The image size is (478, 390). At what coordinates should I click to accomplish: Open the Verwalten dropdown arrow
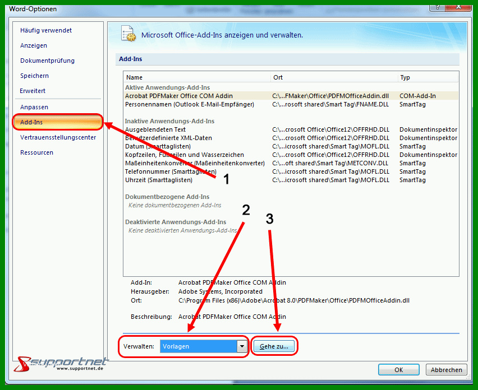[242, 346]
